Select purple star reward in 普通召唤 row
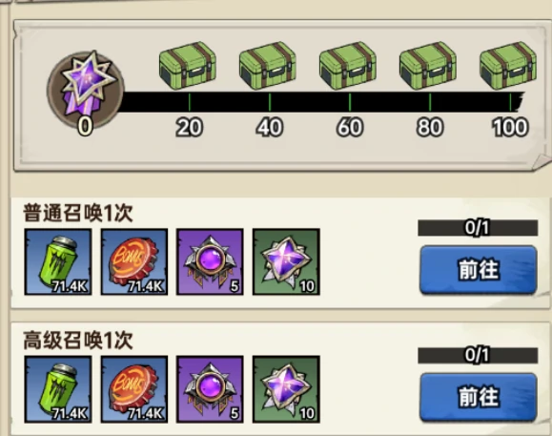The width and height of the screenshot is (552, 436). pyautogui.click(x=286, y=261)
